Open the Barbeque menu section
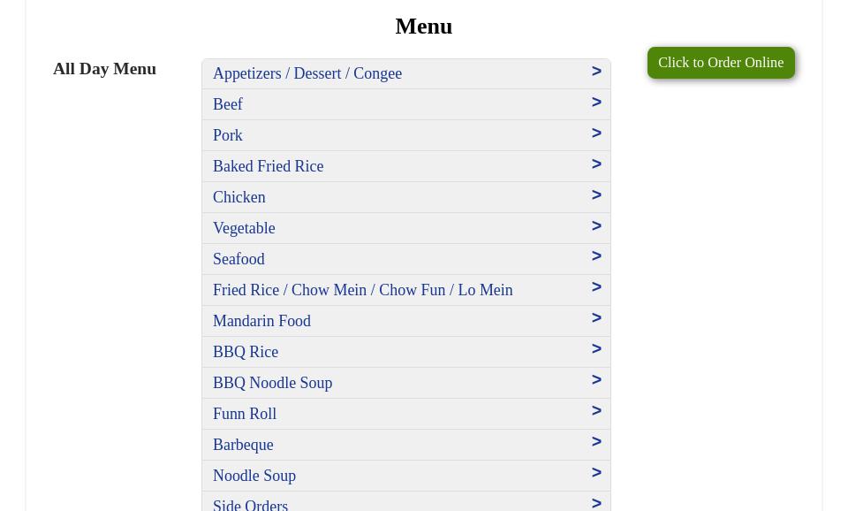848x511 pixels. (x=243, y=445)
